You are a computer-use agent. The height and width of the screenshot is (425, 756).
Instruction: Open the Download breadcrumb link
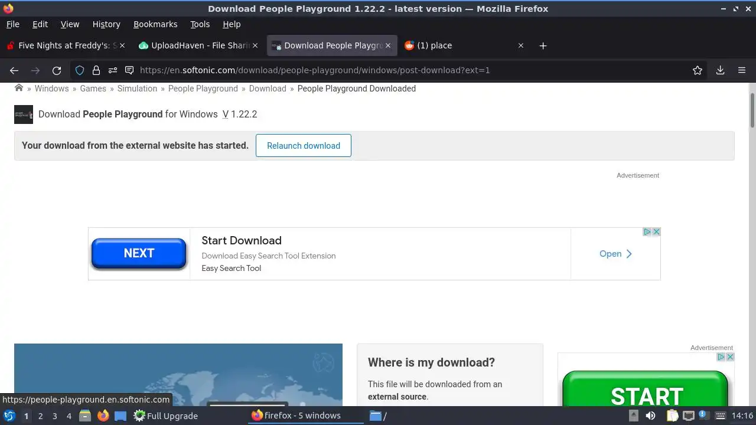coord(268,88)
